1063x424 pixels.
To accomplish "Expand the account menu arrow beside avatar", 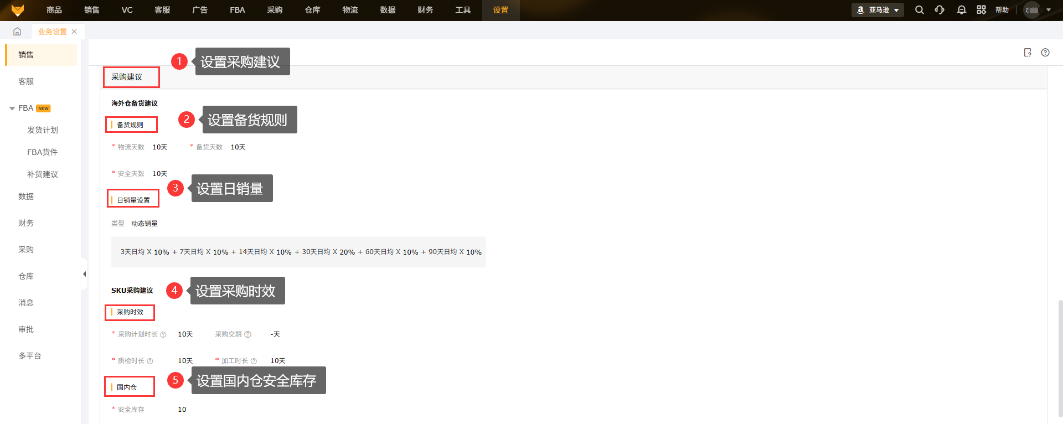I will (x=1049, y=10).
